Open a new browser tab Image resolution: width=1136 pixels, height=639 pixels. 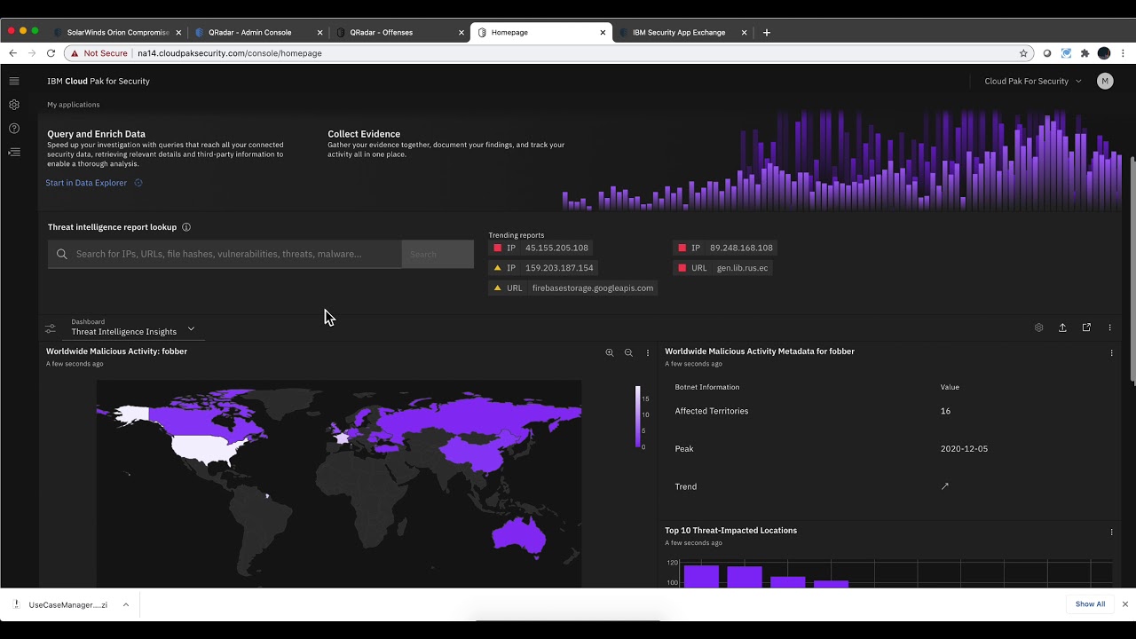[767, 33]
